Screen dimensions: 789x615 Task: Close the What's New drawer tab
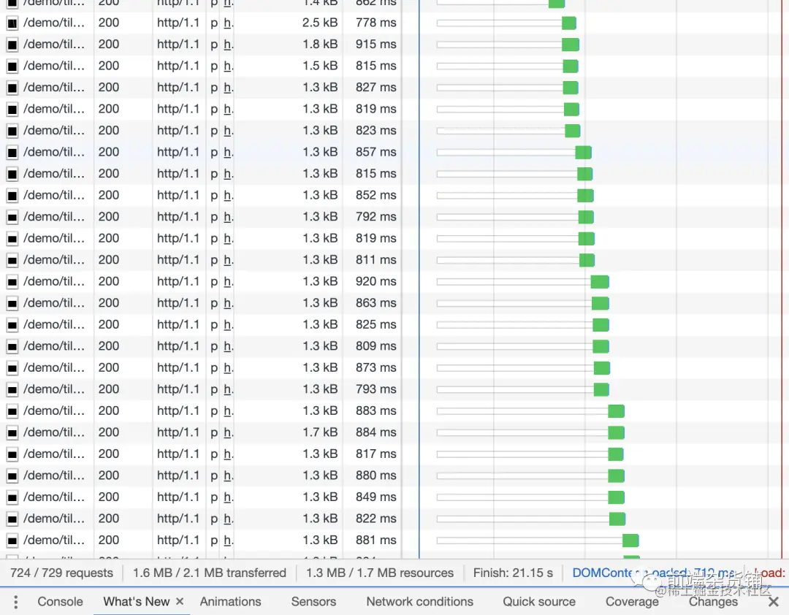point(180,601)
